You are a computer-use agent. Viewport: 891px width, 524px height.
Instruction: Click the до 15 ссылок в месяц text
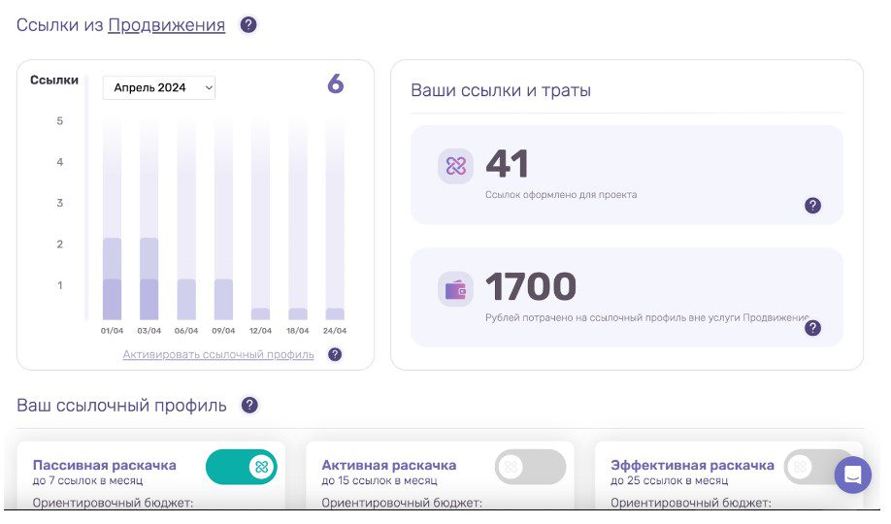(379, 480)
